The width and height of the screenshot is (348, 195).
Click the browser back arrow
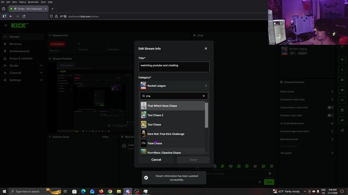pyautogui.click(x=11, y=16)
